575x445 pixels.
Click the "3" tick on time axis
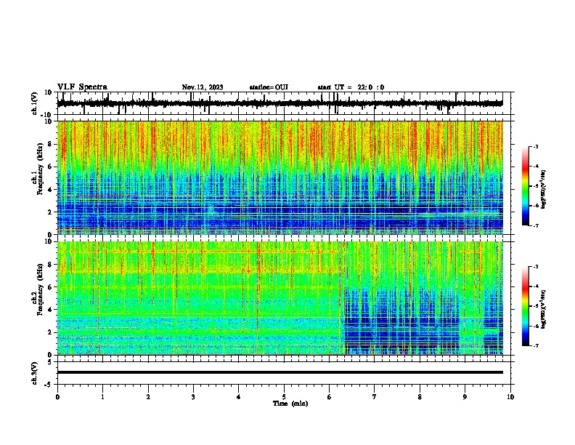193,397
